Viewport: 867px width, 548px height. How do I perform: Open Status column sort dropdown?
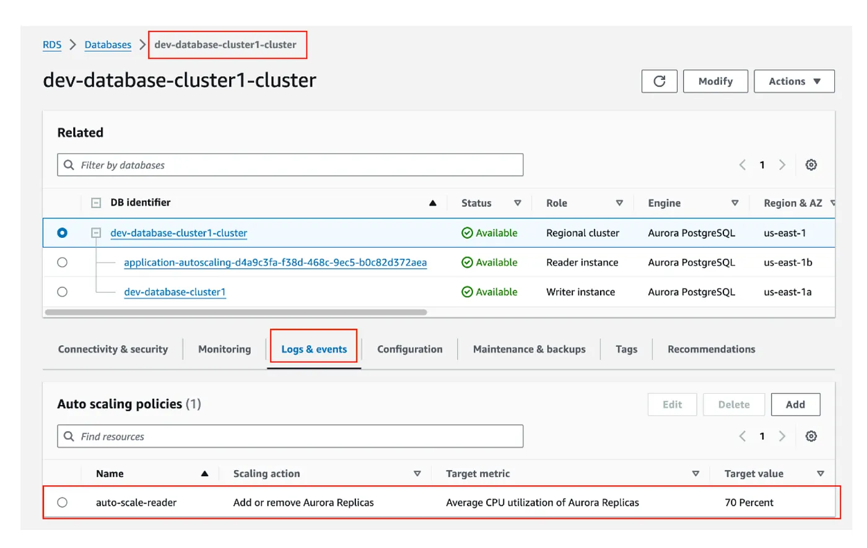(x=518, y=203)
